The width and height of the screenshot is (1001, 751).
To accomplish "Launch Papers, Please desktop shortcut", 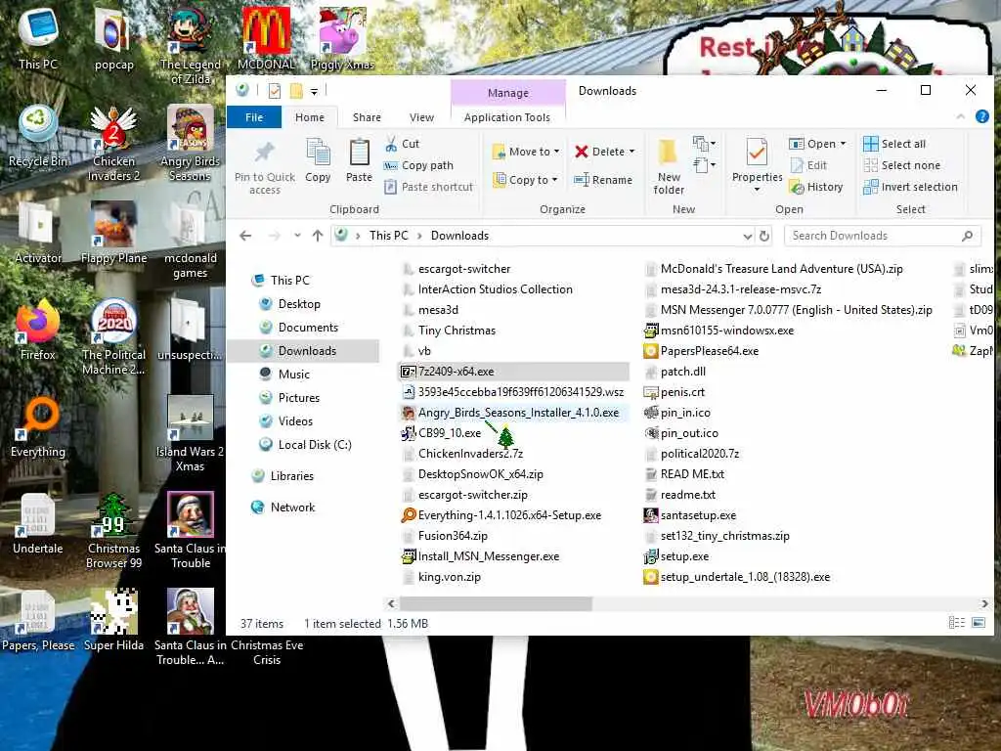I will click(38, 620).
